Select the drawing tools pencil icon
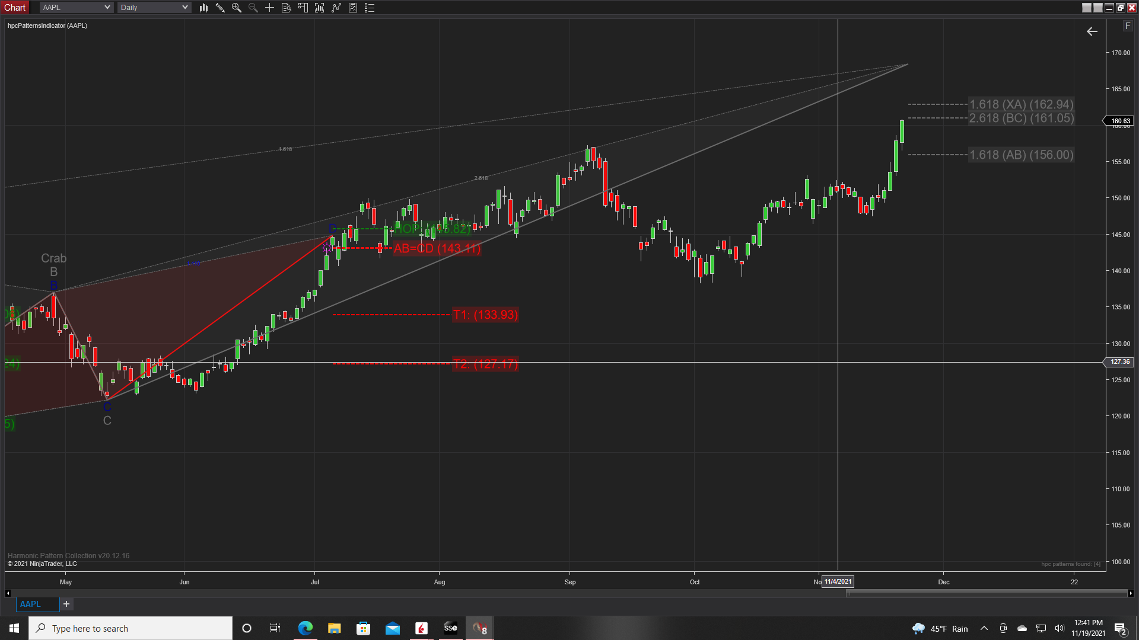The height and width of the screenshot is (640, 1139). 220,8
